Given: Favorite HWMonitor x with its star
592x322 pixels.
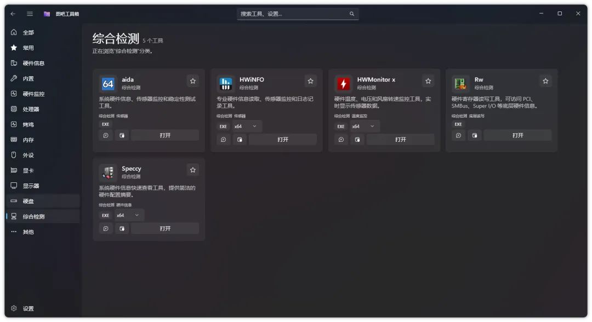Looking at the screenshot, I should (x=428, y=81).
